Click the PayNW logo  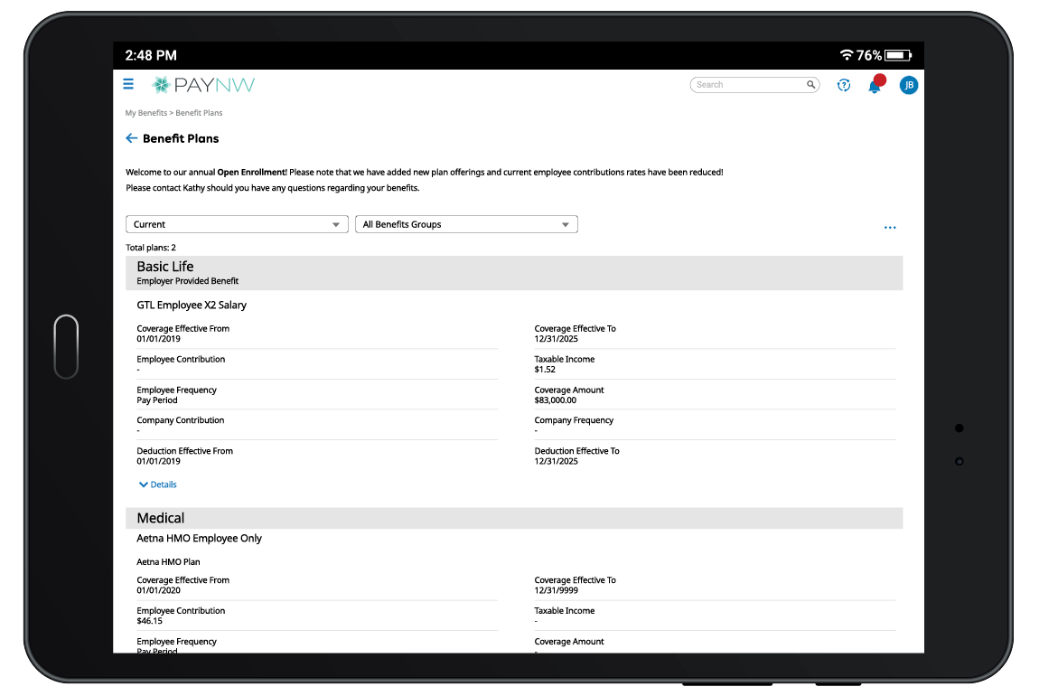(x=203, y=84)
